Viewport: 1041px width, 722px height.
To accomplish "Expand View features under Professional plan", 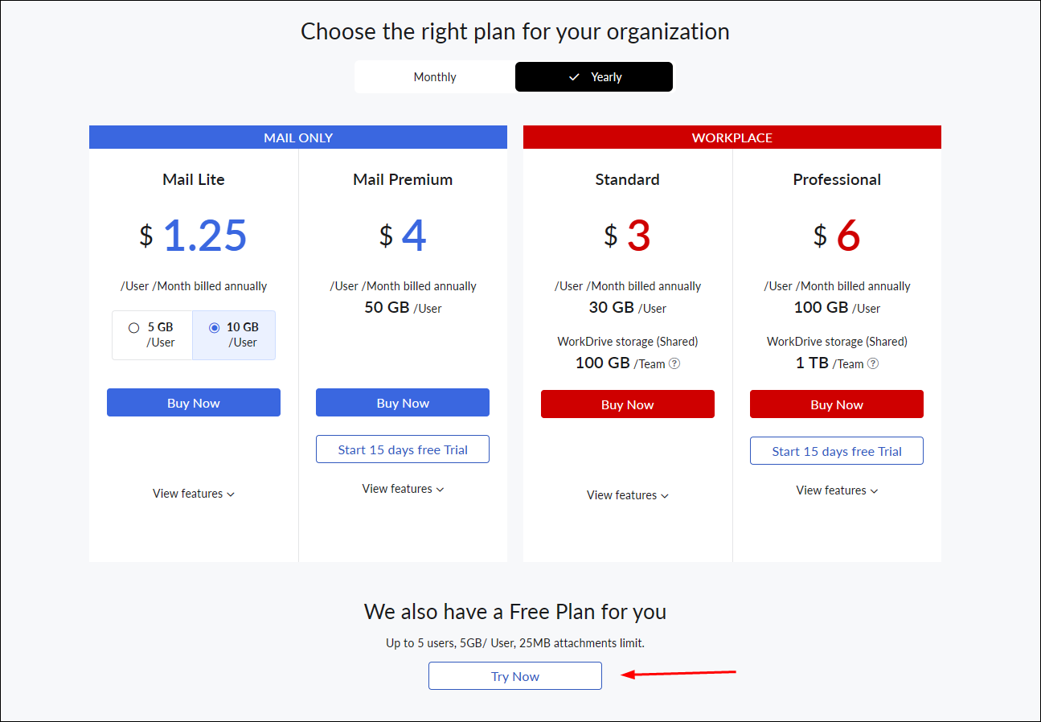I will (x=837, y=490).
